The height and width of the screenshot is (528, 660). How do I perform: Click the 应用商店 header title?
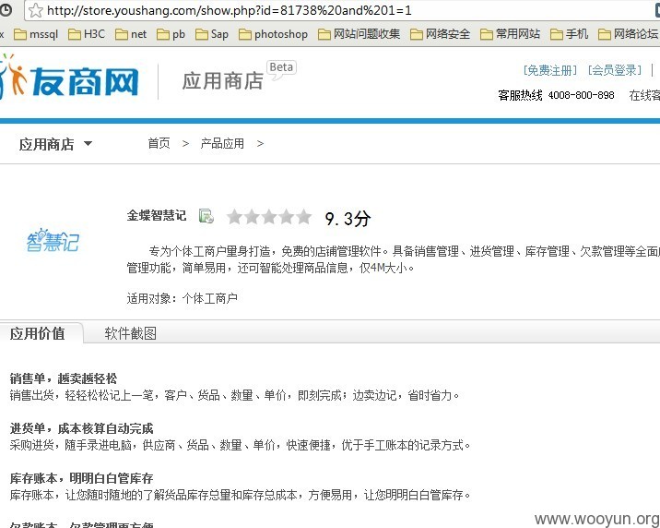coord(223,80)
